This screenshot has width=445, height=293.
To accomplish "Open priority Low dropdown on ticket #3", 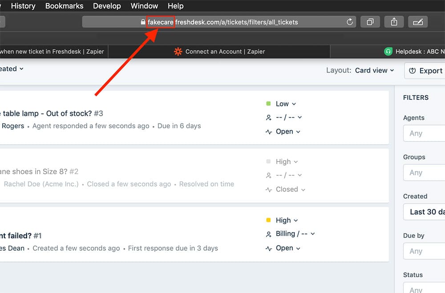I will click(x=285, y=104).
